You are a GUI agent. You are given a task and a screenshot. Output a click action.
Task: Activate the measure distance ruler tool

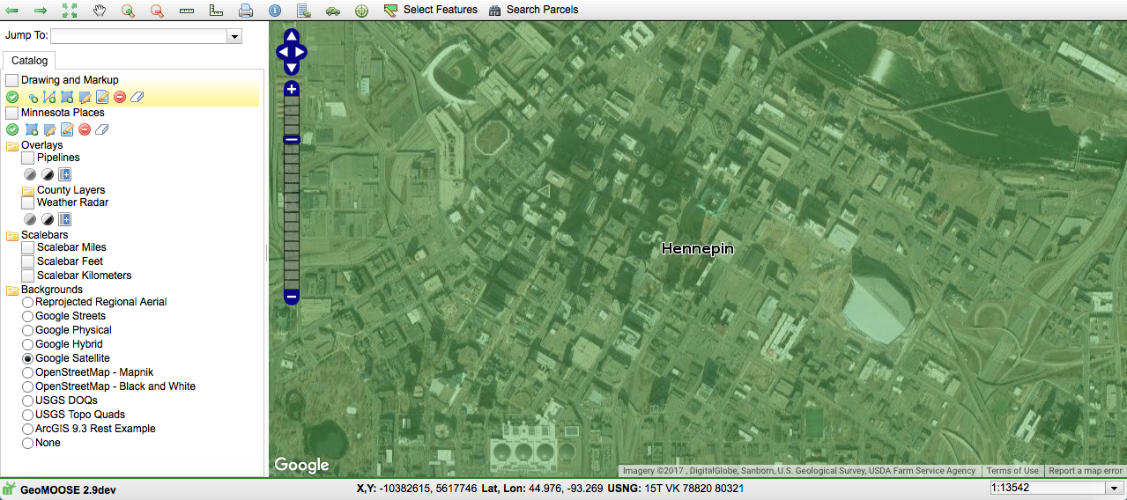187,10
